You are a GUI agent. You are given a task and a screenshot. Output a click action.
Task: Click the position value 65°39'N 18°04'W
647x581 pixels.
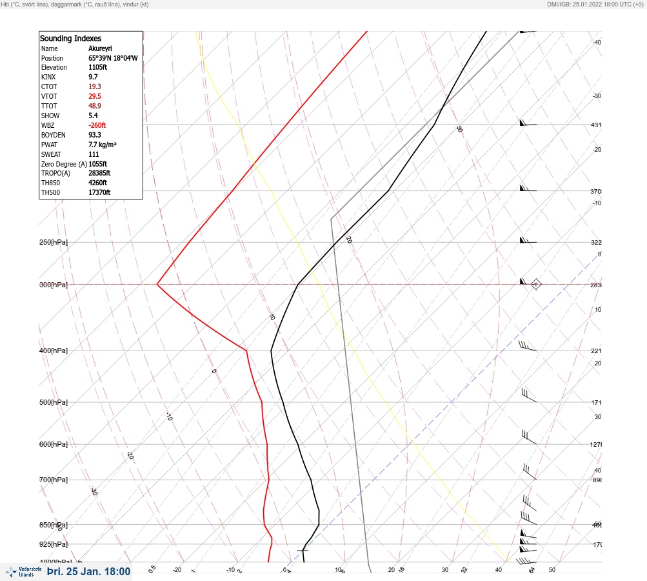point(113,58)
